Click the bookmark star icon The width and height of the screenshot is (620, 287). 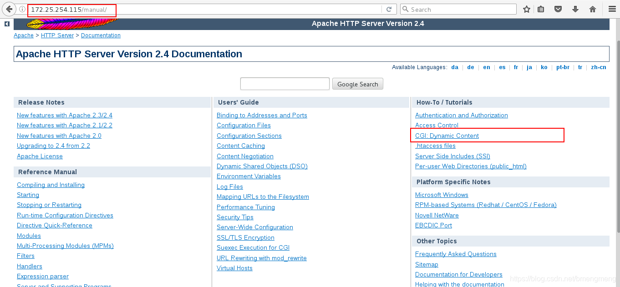click(526, 9)
